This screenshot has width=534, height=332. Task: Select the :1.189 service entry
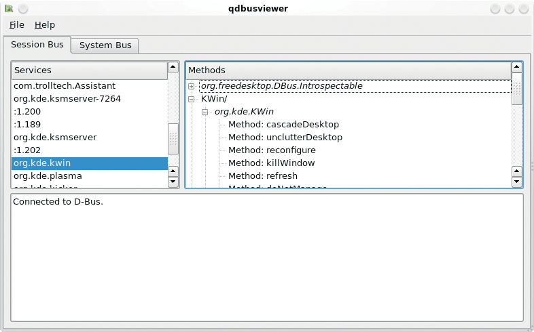click(x=90, y=125)
